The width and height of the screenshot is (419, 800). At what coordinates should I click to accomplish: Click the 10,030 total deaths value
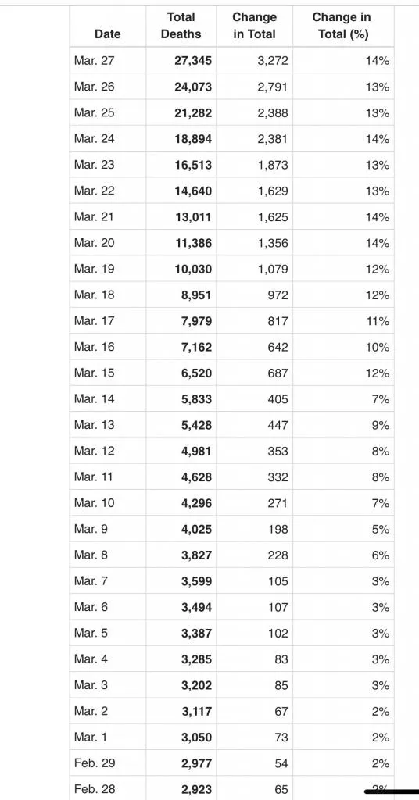pos(193,270)
